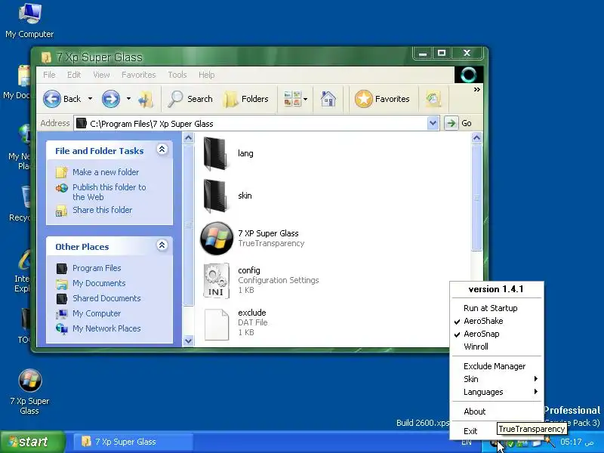The image size is (604, 453).
Task: Open the Tools menu
Action: coord(177,75)
